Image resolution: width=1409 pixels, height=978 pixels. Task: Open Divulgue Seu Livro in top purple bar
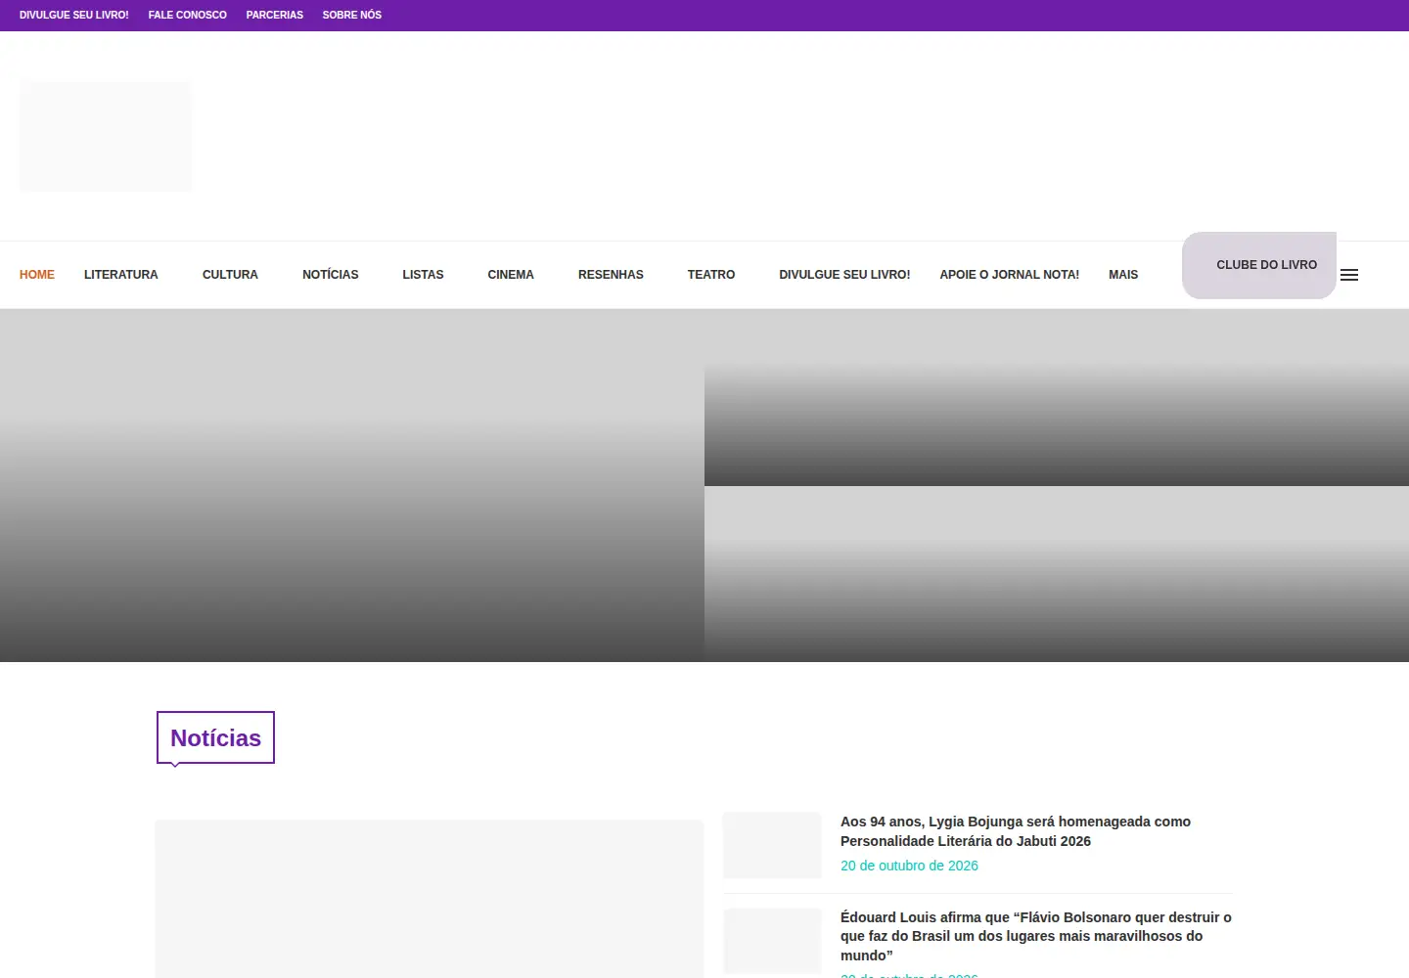click(x=74, y=15)
